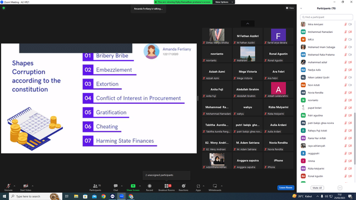Start recording with Record icon

tap(150, 187)
